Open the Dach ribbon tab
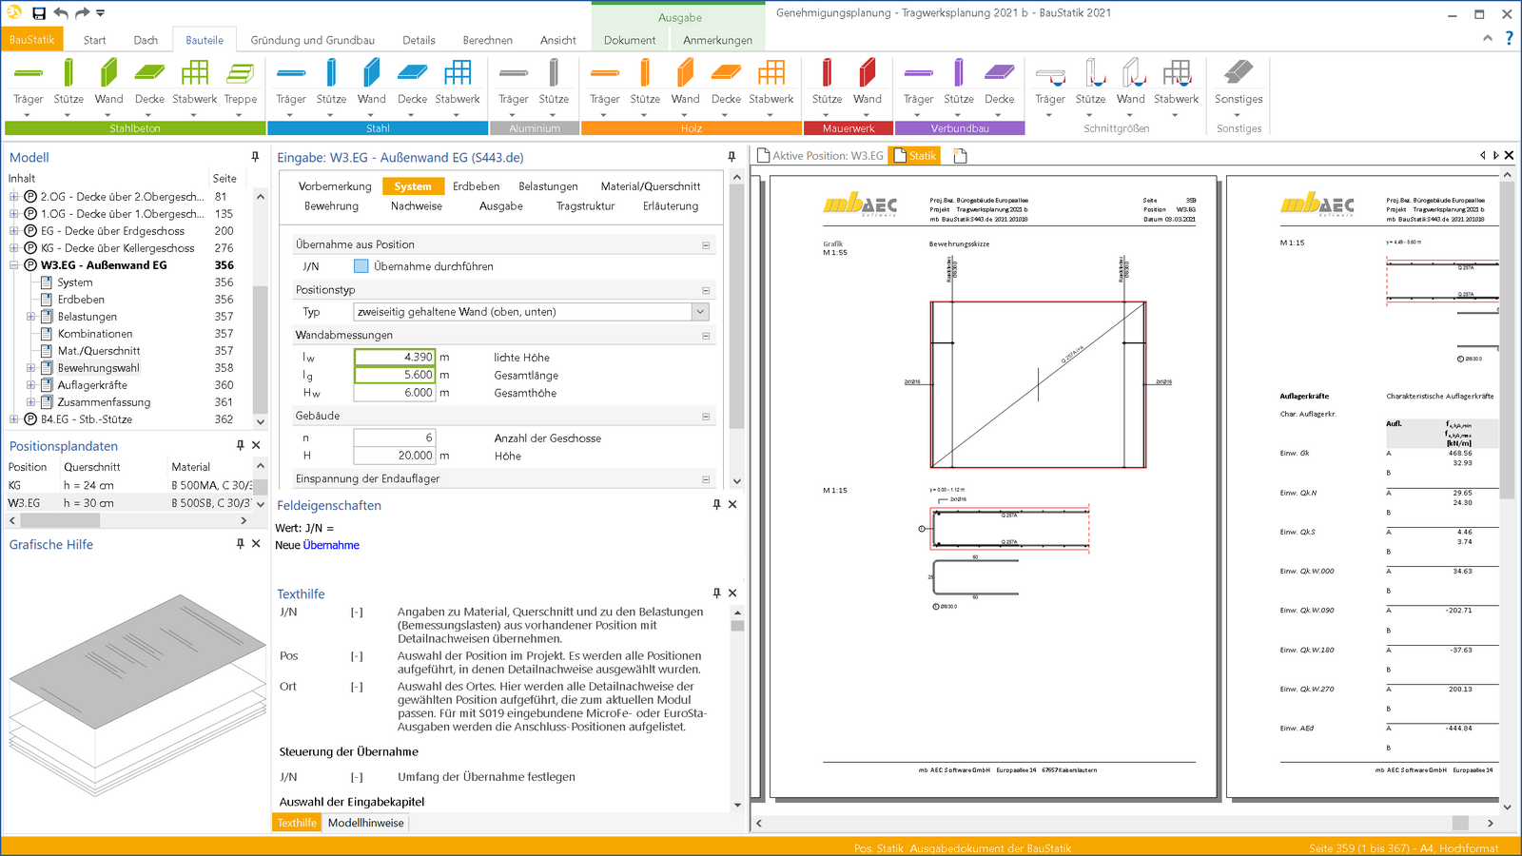1522x856 pixels. [x=146, y=40]
